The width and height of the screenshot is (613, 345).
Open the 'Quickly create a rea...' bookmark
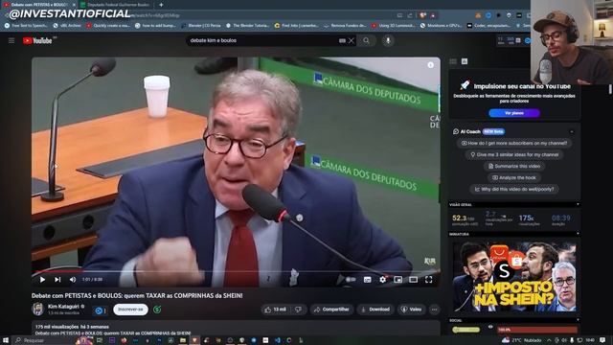pyautogui.click(x=108, y=26)
